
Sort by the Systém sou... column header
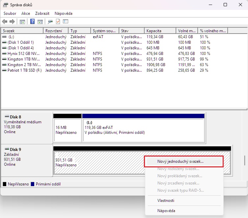pos(105,31)
